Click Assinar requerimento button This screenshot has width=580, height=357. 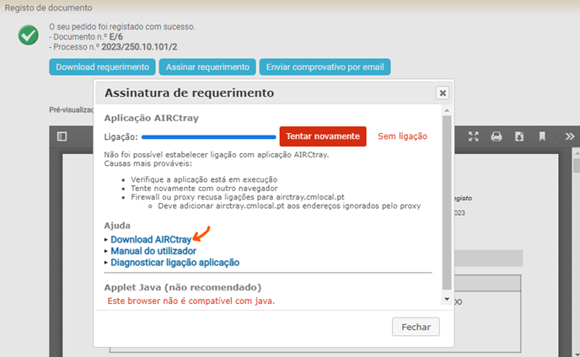(x=208, y=67)
